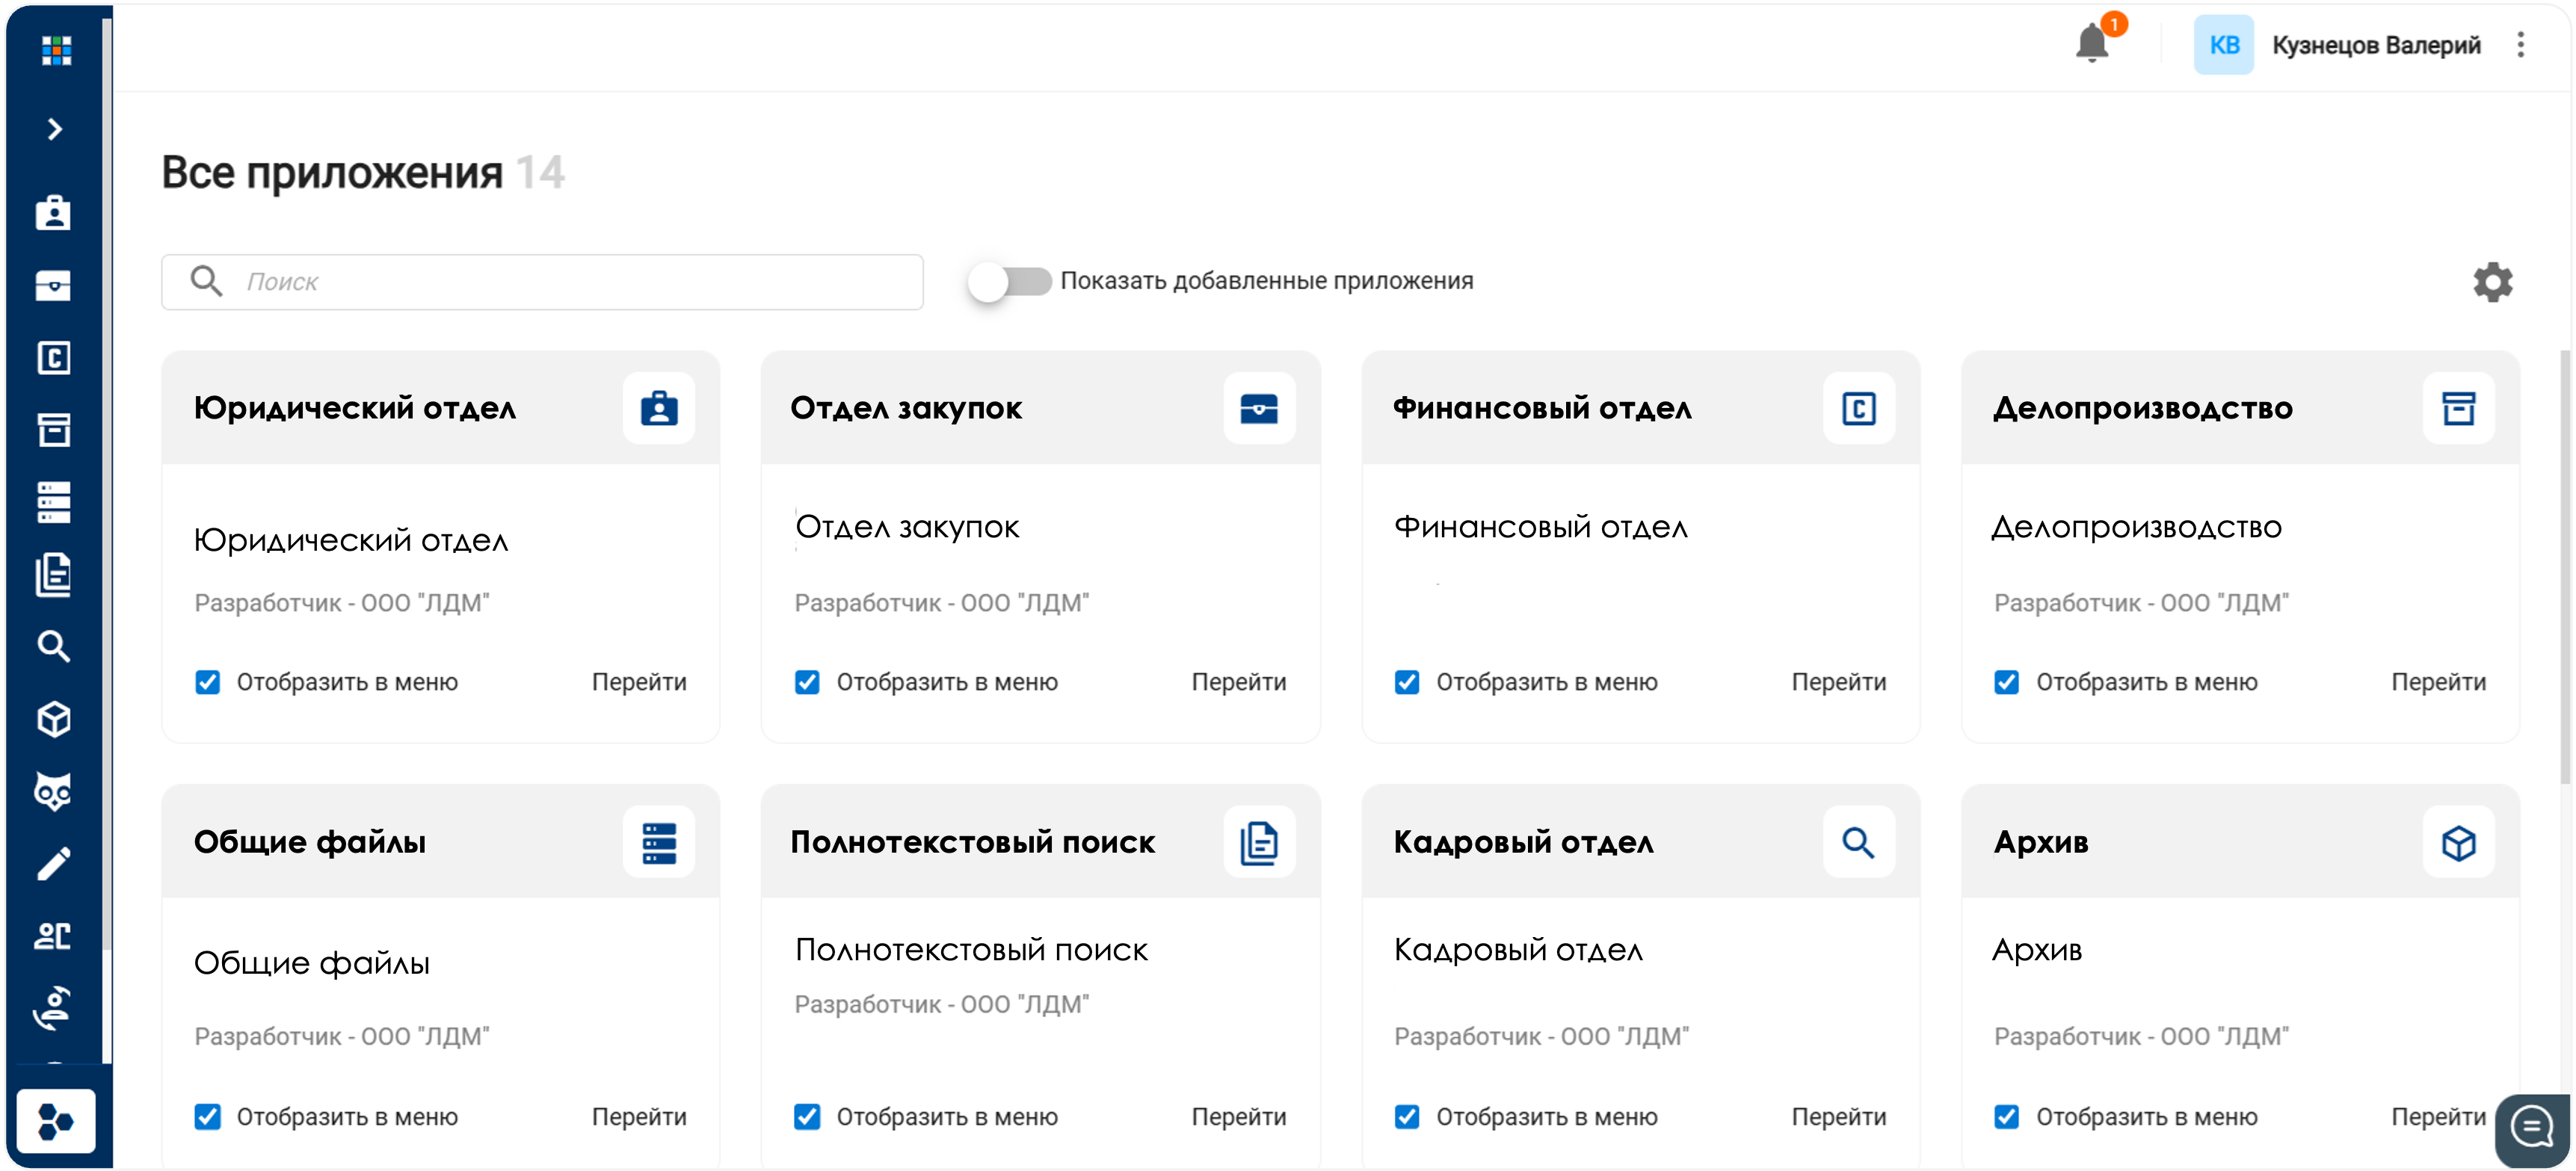Select the Общие файлы server icon in sidebar

pyautogui.click(x=54, y=502)
